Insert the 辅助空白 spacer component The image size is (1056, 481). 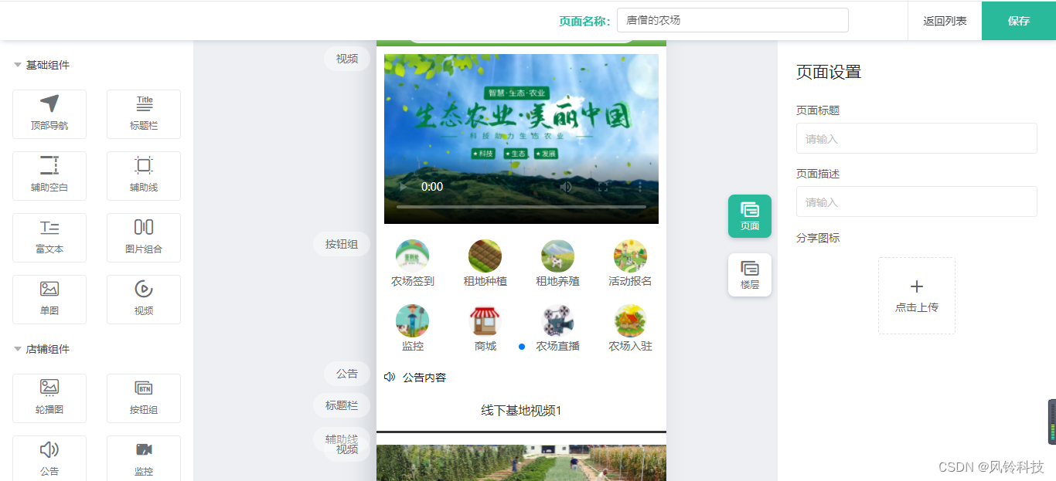(49, 176)
